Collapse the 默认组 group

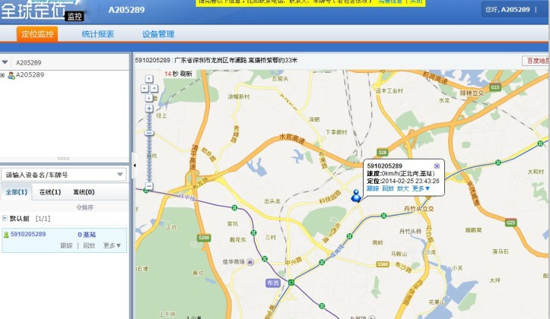point(5,218)
